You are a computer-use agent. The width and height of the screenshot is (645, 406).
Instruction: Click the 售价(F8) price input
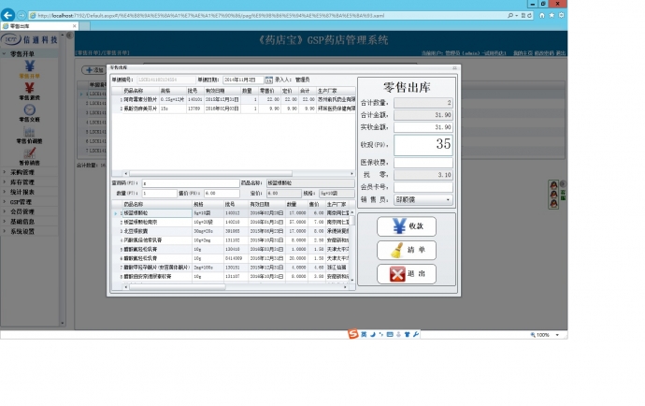click(222, 193)
